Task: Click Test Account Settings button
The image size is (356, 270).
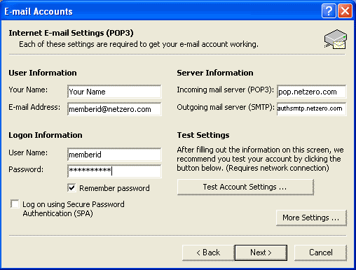Action: tap(245, 187)
